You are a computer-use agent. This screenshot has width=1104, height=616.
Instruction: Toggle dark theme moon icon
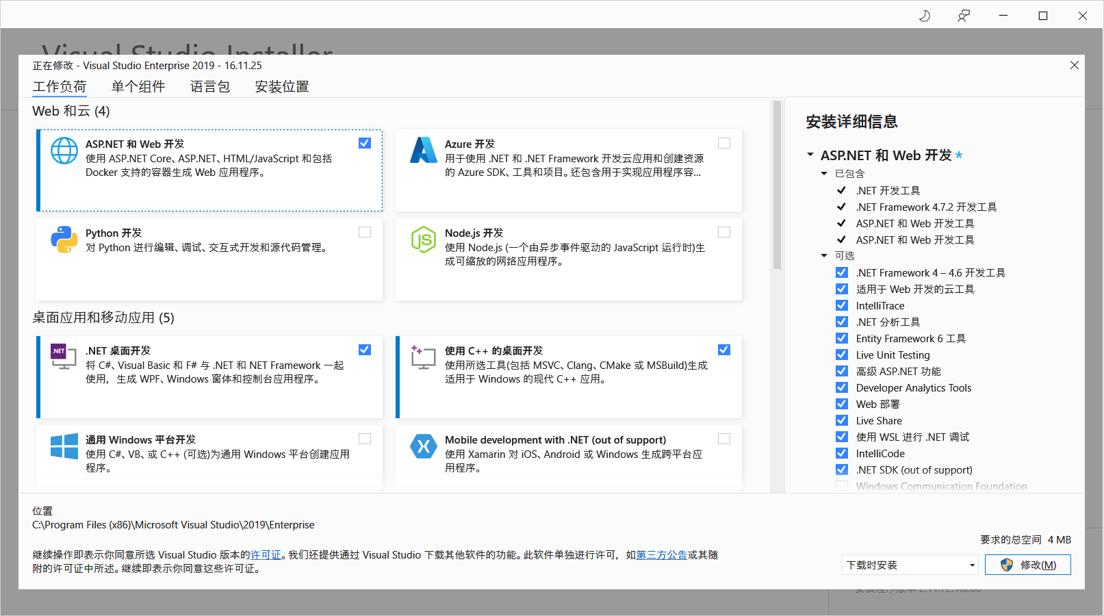coord(925,16)
